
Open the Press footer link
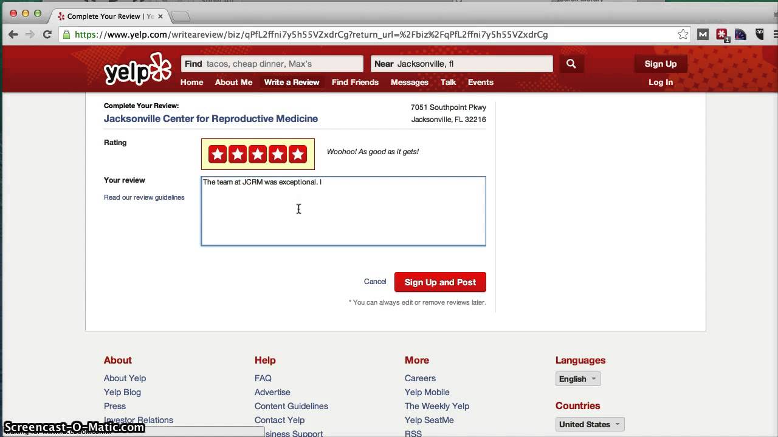pos(115,406)
